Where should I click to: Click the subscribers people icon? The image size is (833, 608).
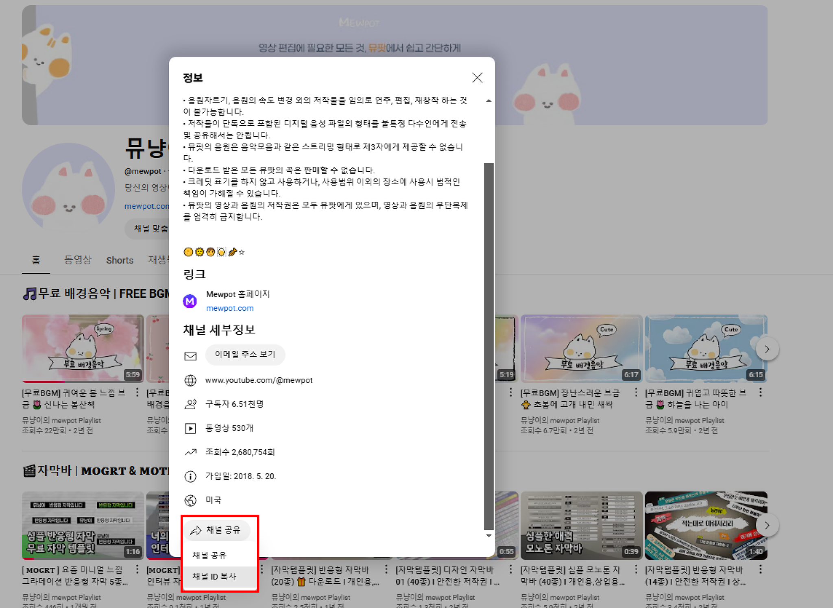(x=190, y=404)
